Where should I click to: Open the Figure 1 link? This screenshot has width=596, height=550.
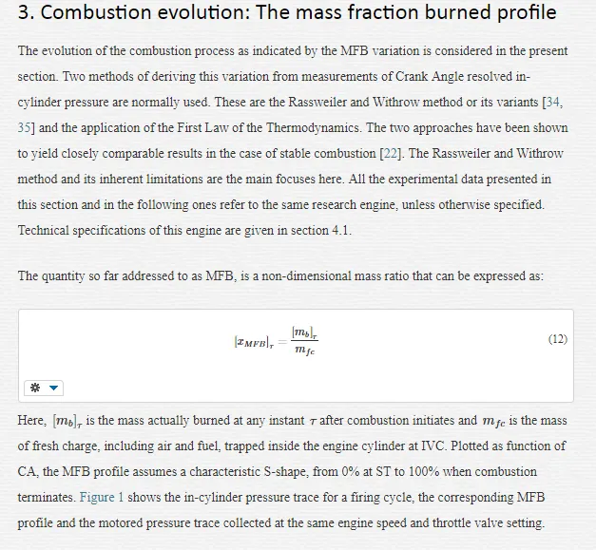(102, 497)
